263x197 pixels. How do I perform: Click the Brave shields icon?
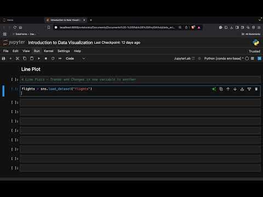(x=193, y=27)
